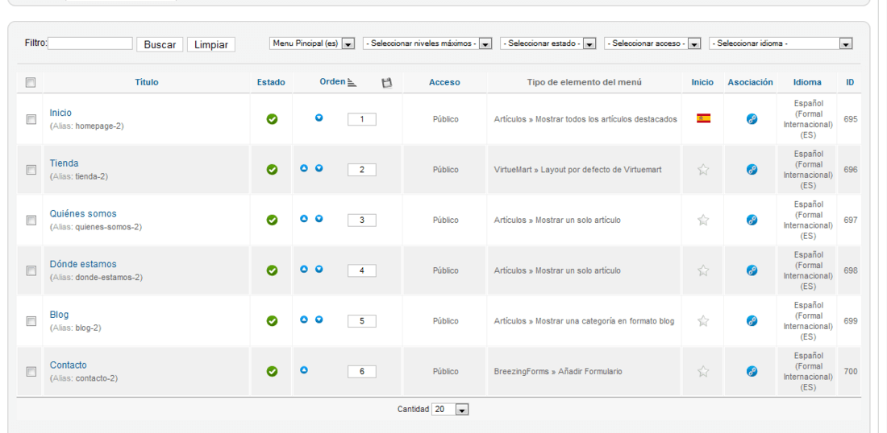Check the Blog row checkbox
The height and width of the screenshot is (433, 887).
(31, 320)
